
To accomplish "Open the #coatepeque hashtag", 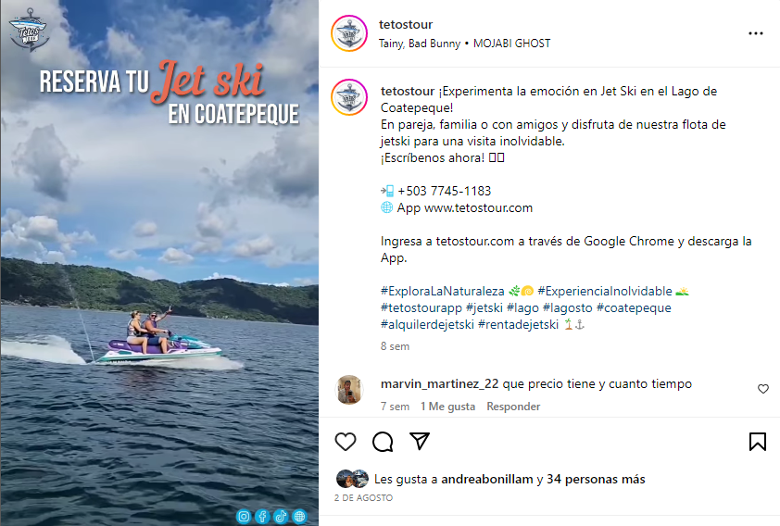I will click(x=634, y=307).
